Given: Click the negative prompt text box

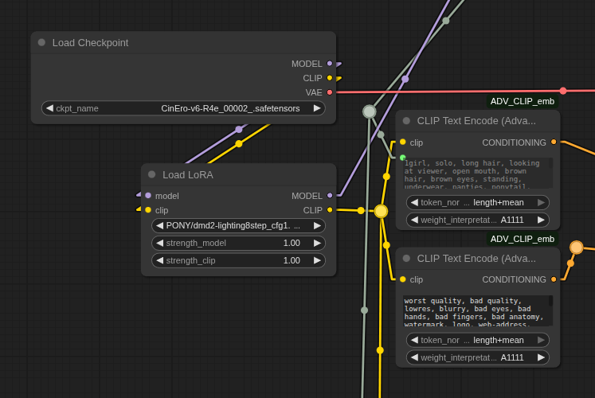Looking at the screenshot, I should coord(475,310).
